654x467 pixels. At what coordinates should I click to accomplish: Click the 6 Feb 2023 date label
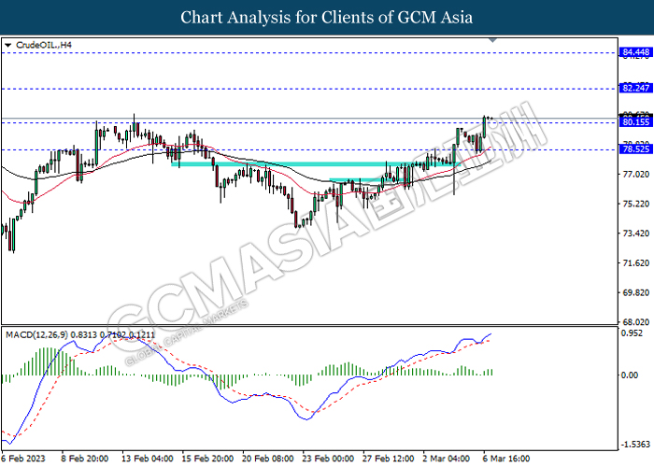23,459
